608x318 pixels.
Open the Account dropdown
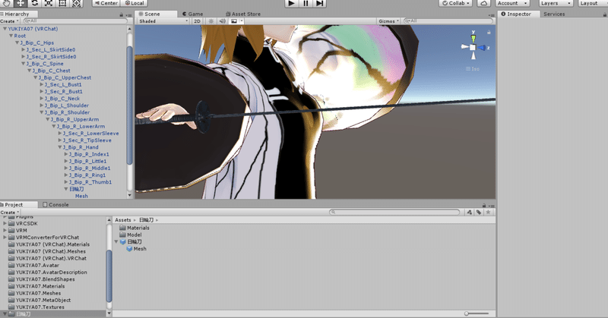512,3
